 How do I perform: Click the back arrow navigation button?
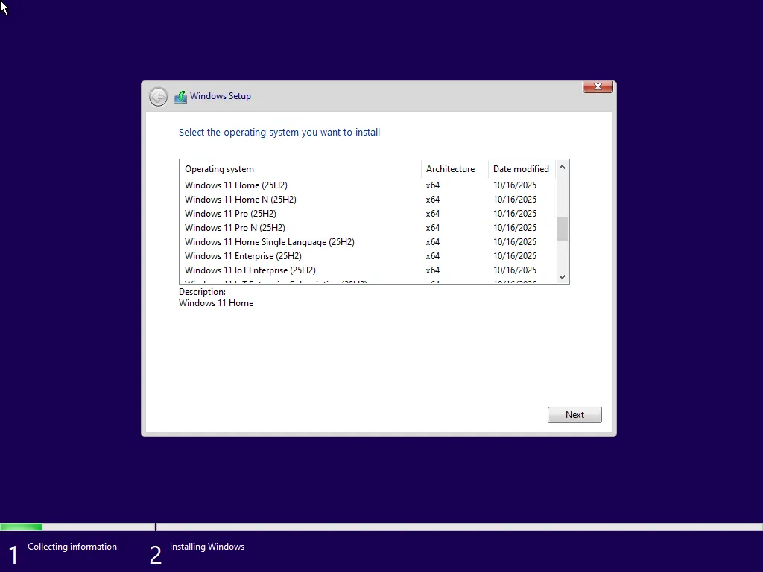[x=158, y=96]
